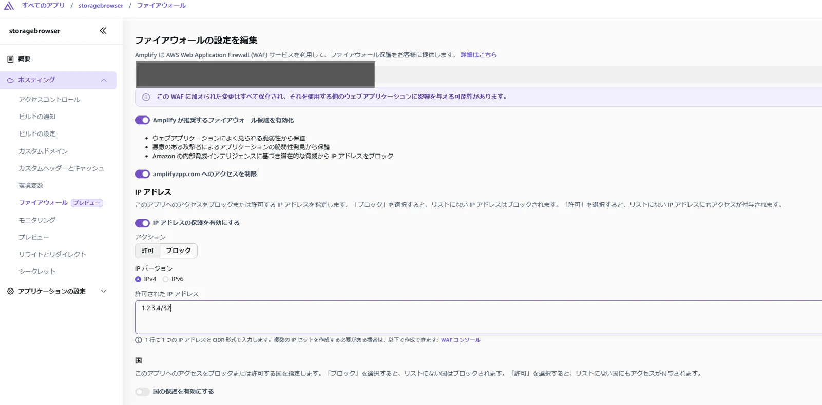This screenshot has width=822, height=405.
Task: Go to すべてのアプリ breadcrumb
Action: (x=44, y=5)
